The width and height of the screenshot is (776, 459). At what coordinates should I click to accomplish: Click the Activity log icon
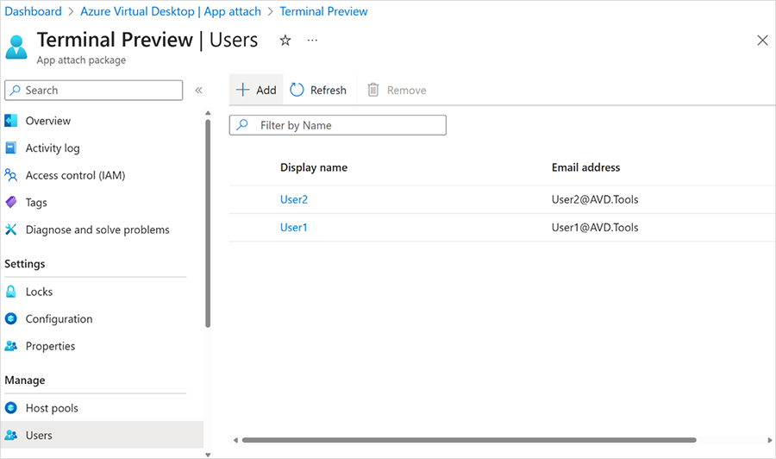[x=11, y=148]
